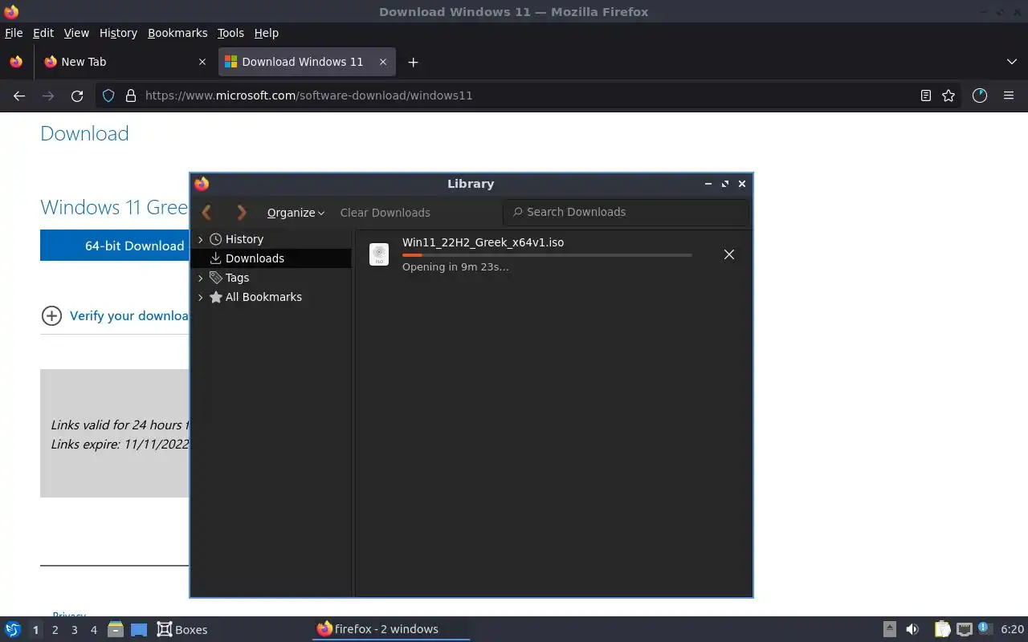Click the Opening in 9m 23s status
1028x642 pixels.
pos(455,267)
